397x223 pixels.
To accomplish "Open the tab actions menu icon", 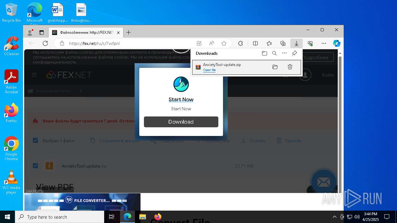I will point(41,32).
